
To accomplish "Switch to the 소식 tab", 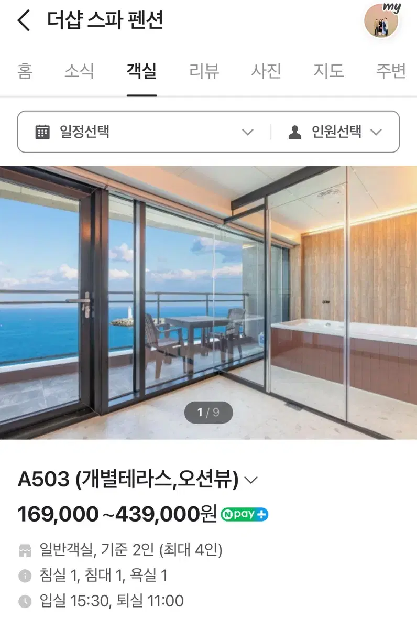I will tap(79, 71).
